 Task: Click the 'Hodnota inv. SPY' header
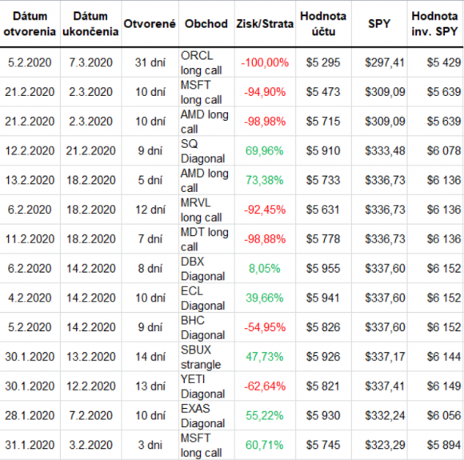[x=434, y=24]
